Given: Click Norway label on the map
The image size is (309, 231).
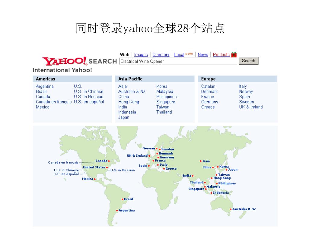Looking at the screenshot, I should [149, 148].
